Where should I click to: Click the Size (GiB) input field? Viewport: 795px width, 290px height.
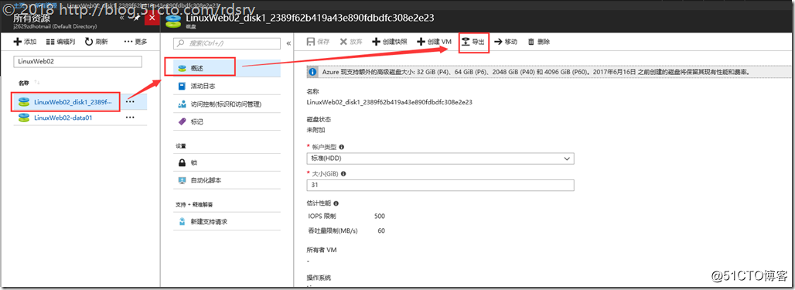coord(440,185)
